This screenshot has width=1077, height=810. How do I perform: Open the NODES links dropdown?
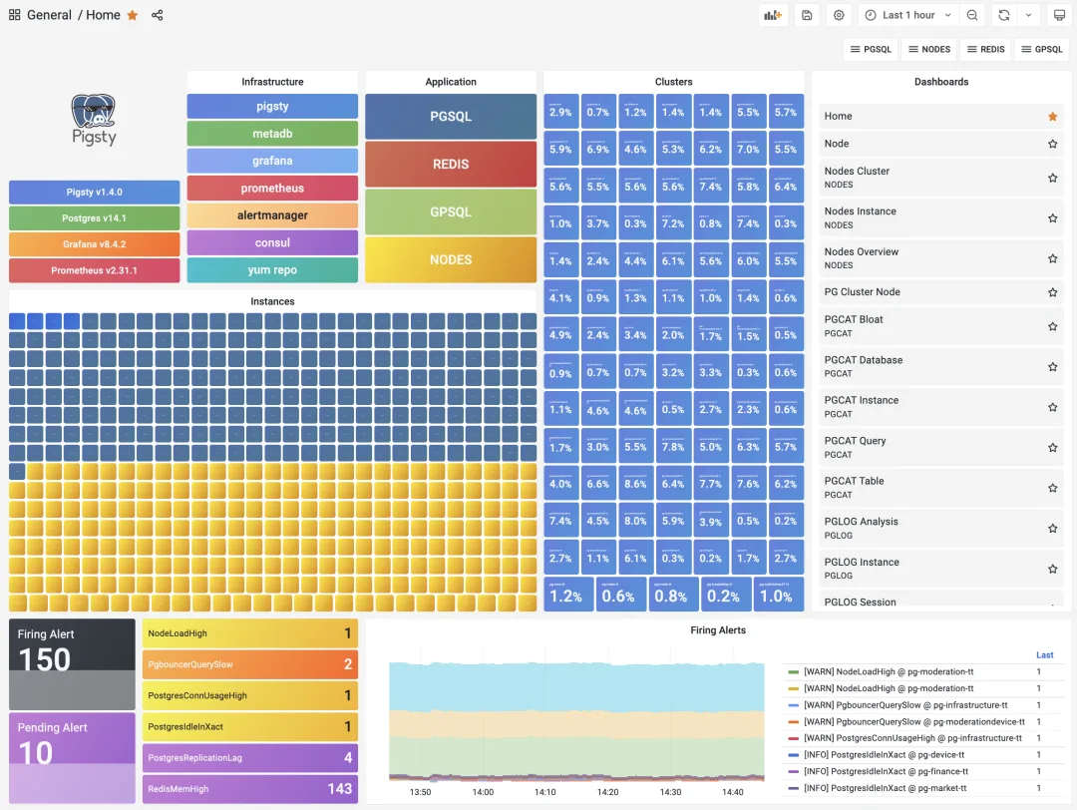(929, 50)
